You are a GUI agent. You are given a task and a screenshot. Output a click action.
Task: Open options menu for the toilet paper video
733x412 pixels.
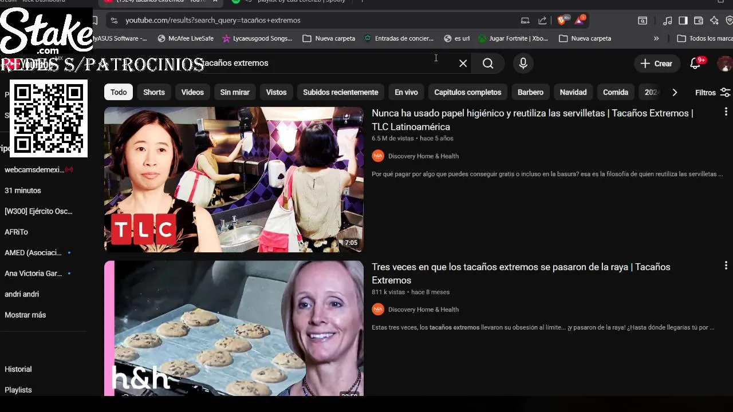726,112
